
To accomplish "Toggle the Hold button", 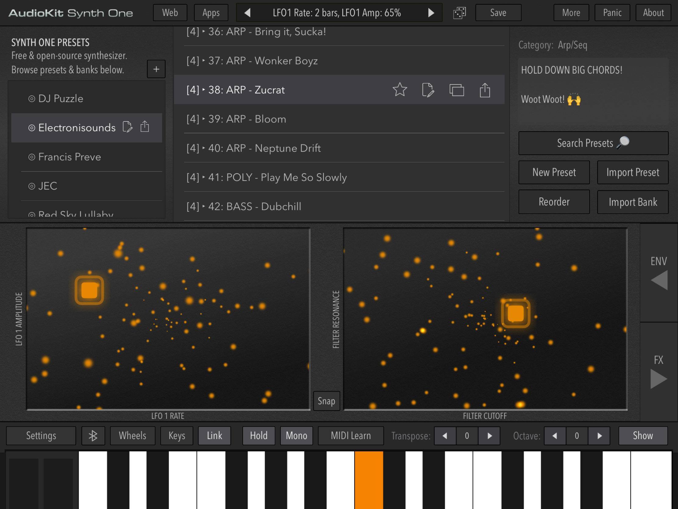I will [259, 436].
